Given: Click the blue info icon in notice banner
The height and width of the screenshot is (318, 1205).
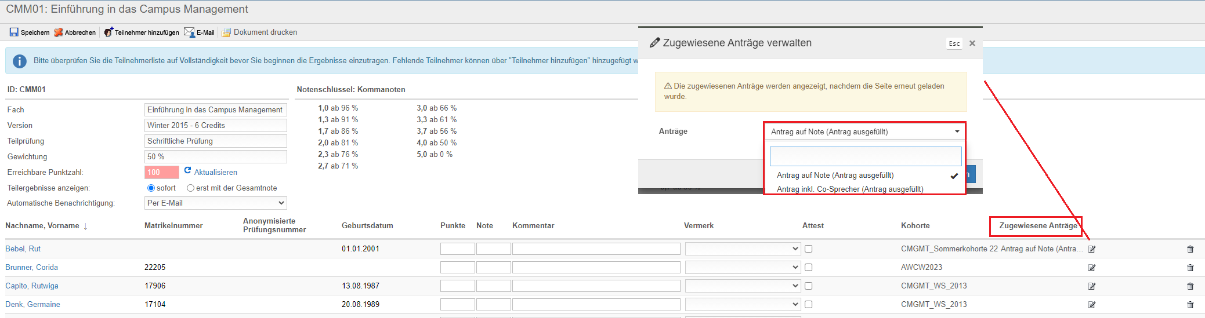Looking at the screenshot, I should pyautogui.click(x=20, y=61).
